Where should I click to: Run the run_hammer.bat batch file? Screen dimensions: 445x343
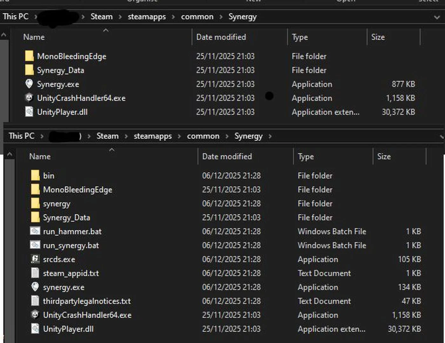click(x=72, y=231)
